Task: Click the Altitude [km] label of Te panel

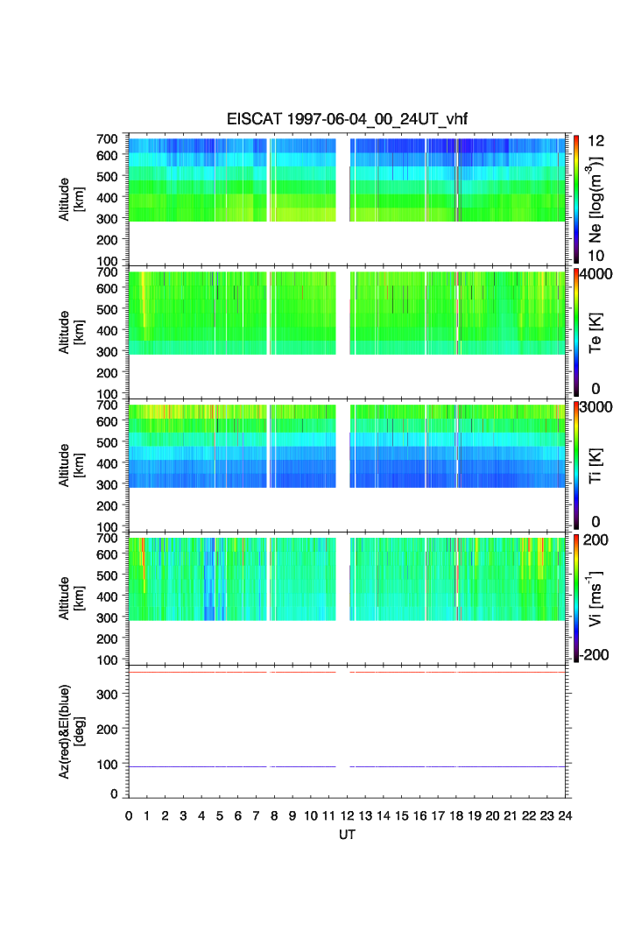Action: [71, 333]
